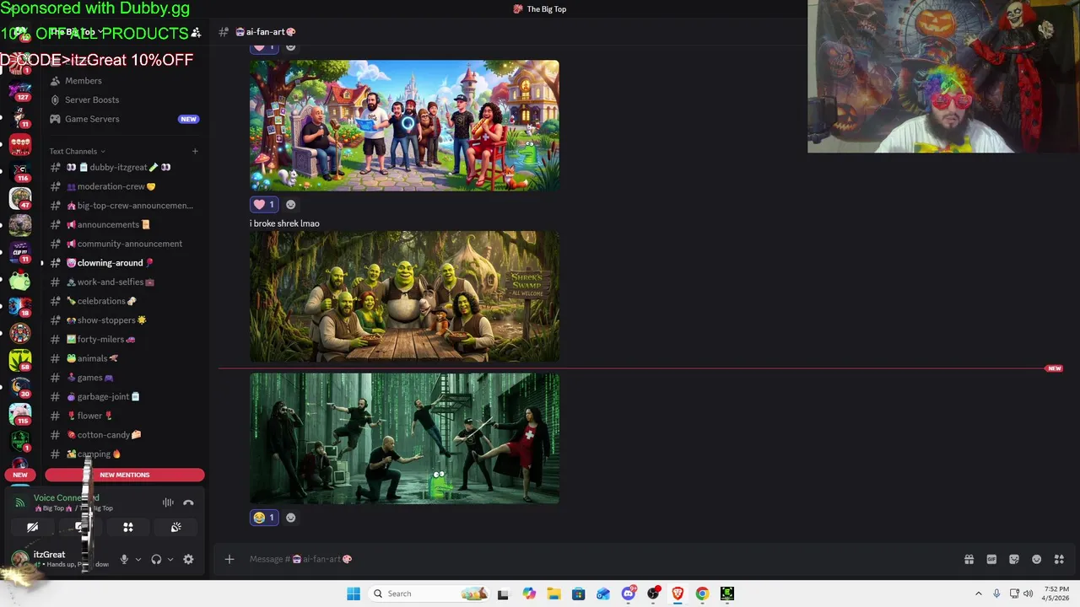Disconnect from voice with the phone icon

pyautogui.click(x=188, y=502)
